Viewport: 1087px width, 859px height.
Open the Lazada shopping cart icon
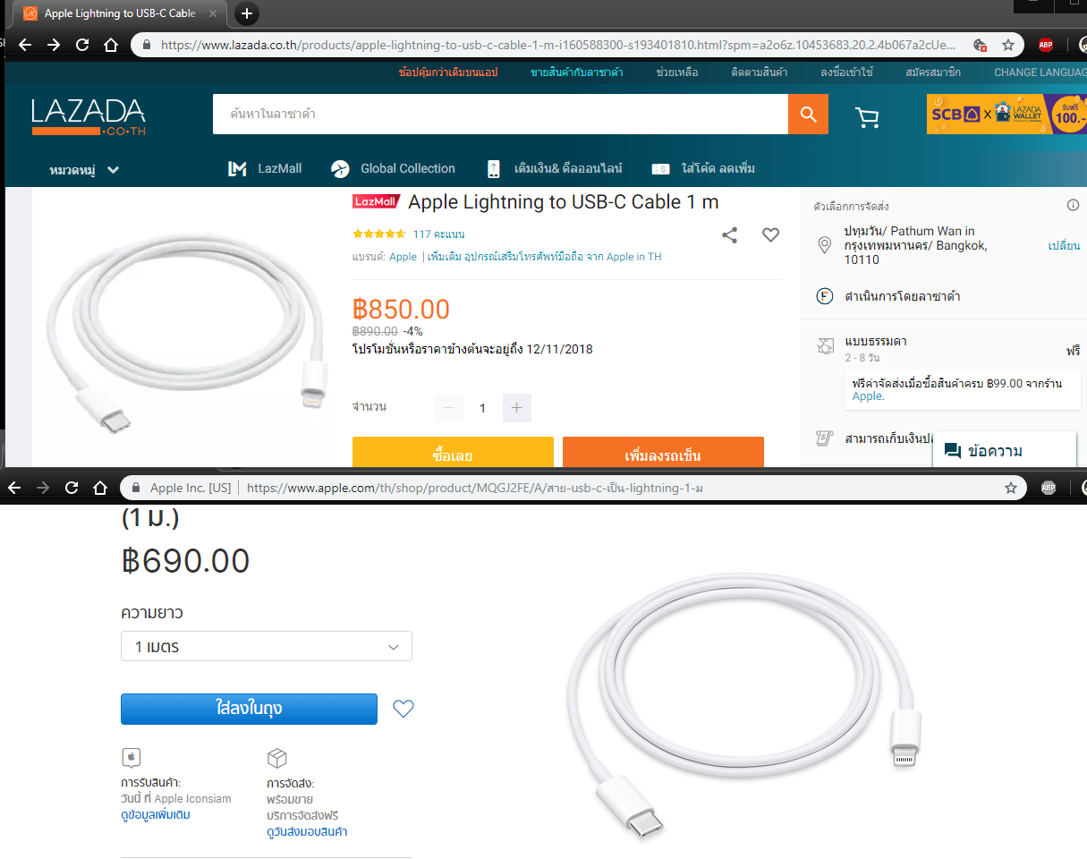(x=866, y=117)
